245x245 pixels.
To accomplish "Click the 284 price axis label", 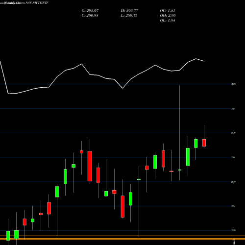I will 233,157.
